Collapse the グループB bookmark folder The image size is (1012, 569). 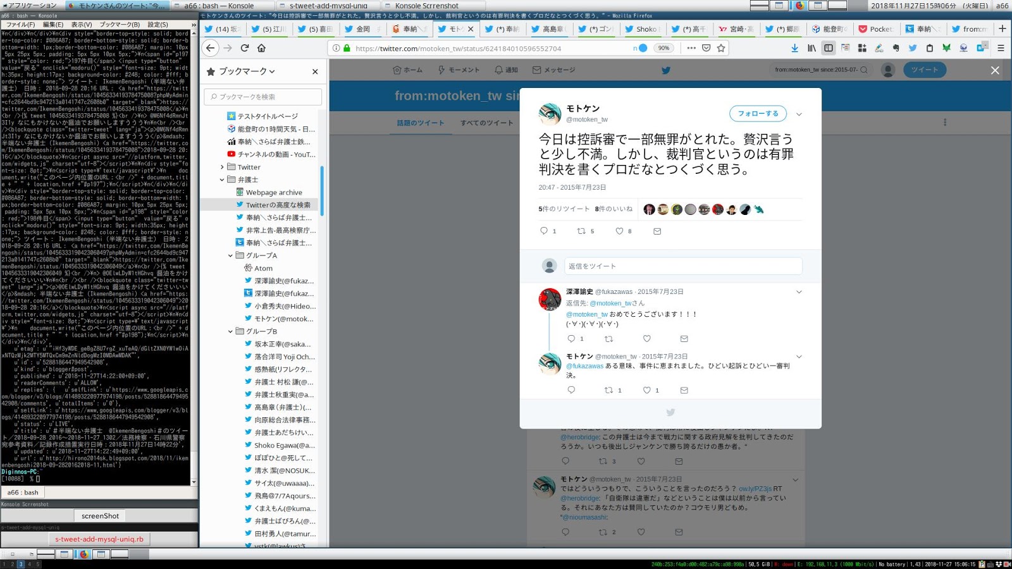click(230, 331)
